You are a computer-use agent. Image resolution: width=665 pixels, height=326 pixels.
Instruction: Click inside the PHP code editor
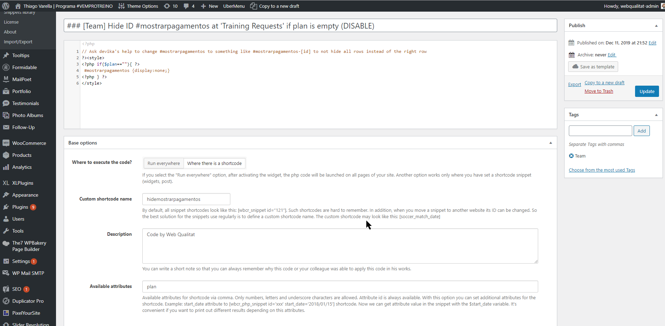[318, 85]
